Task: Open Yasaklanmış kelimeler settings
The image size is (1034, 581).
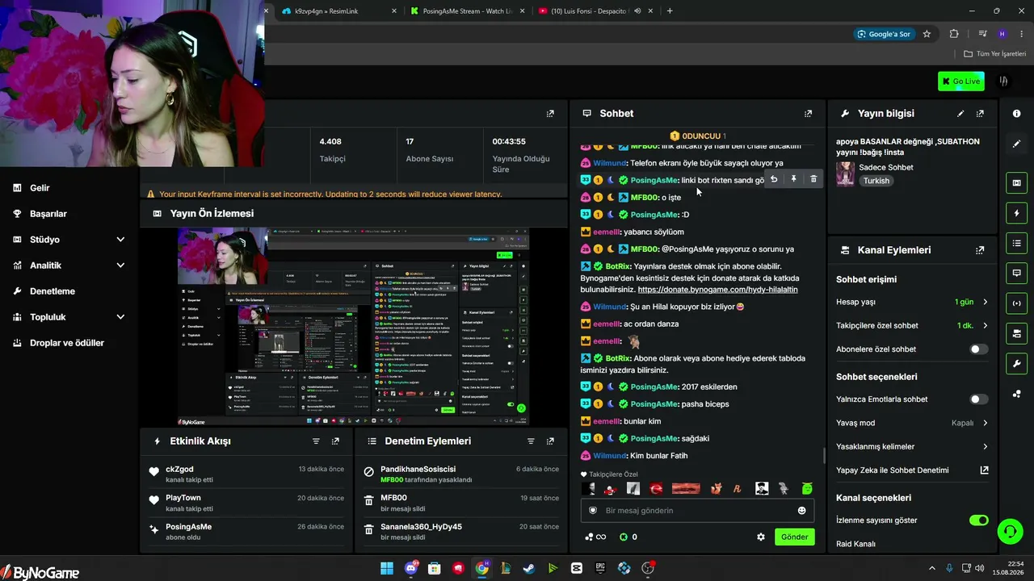Action: tap(912, 447)
